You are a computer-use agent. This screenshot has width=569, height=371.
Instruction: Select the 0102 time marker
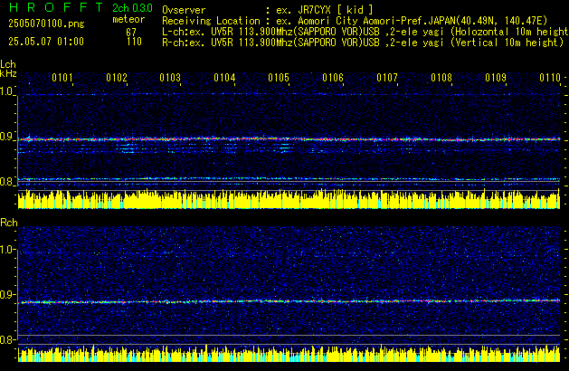tap(117, 78)
